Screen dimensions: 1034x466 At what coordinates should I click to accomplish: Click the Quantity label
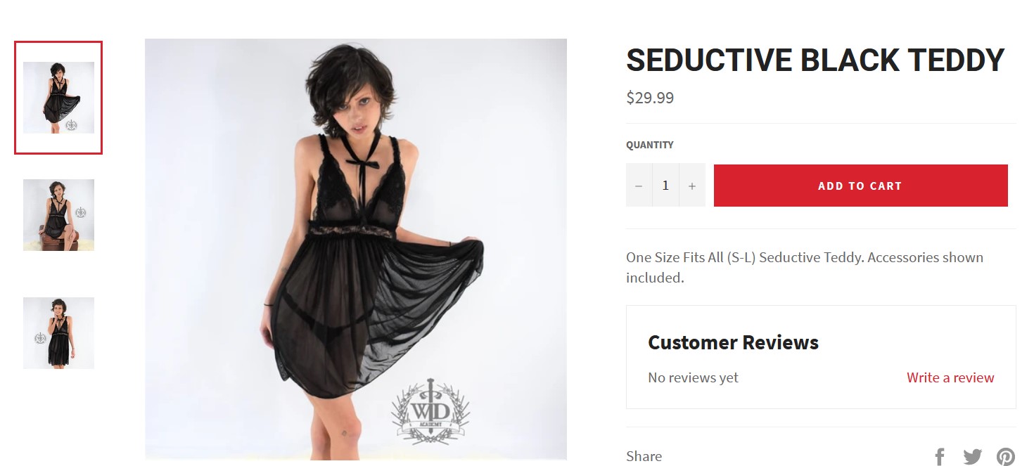(x=650, y=145)
